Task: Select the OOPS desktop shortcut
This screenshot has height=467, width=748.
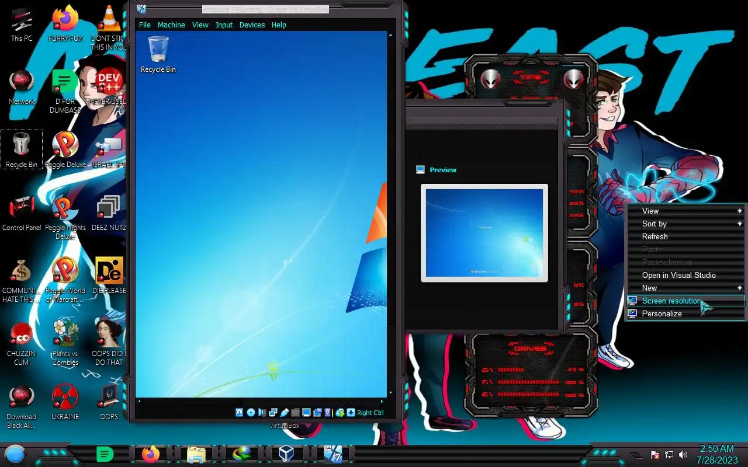Action: [x=108, y=403]
